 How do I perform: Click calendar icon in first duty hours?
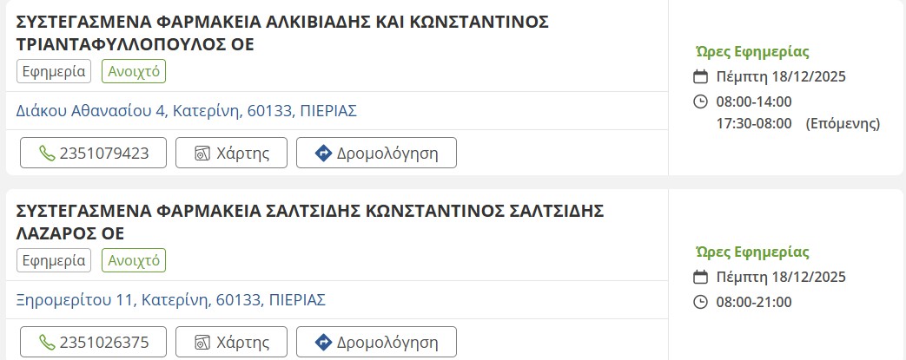point(701,76)
